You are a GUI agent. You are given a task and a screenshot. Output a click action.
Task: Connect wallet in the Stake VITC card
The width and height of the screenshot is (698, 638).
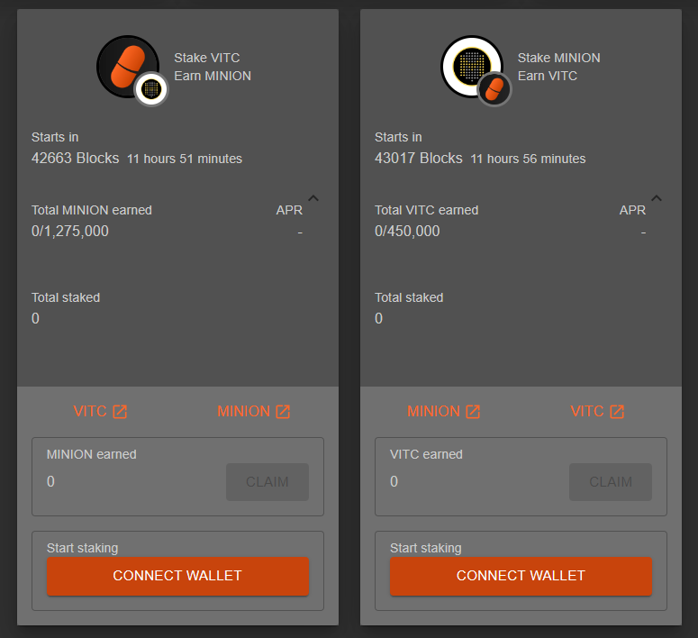[177, 576]
